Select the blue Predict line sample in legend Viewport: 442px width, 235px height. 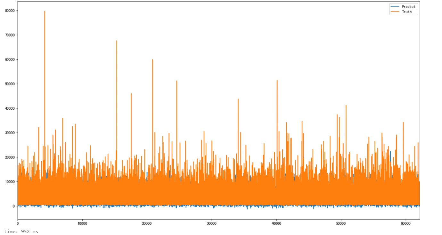[395, 6]
